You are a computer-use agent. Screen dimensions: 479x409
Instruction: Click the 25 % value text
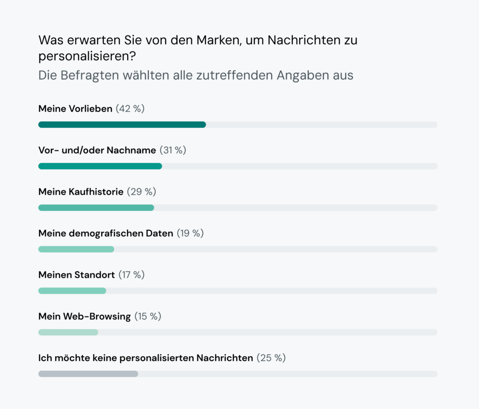271,358
